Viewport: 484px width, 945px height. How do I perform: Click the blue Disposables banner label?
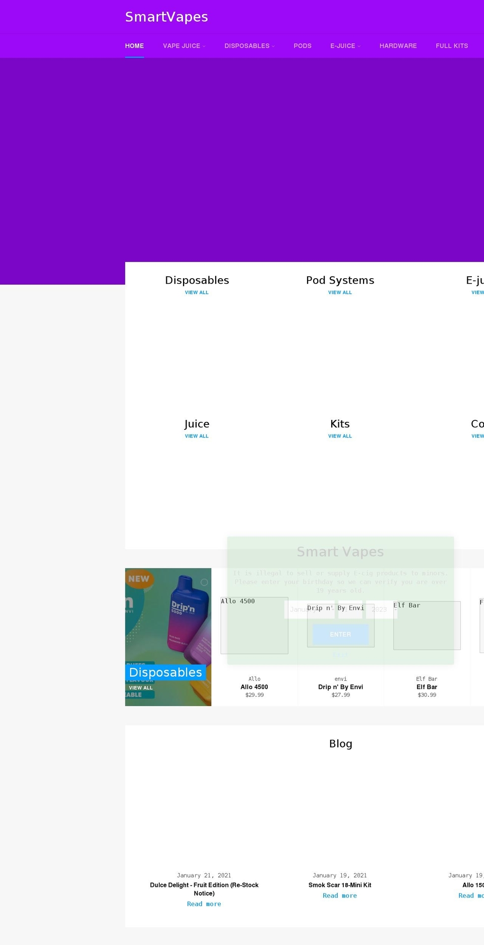(x=165, y=672)
